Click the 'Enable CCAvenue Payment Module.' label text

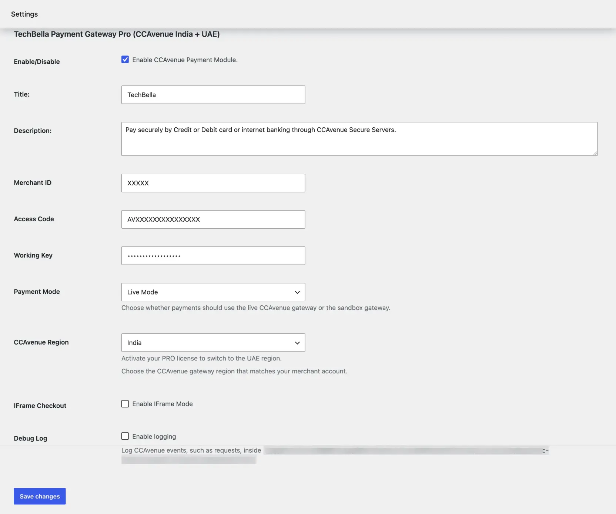click(185, 60)
